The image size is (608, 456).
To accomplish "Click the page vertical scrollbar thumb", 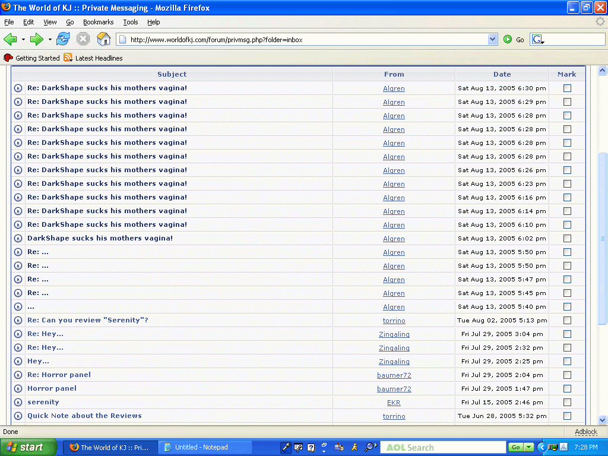I will point(602,237).
